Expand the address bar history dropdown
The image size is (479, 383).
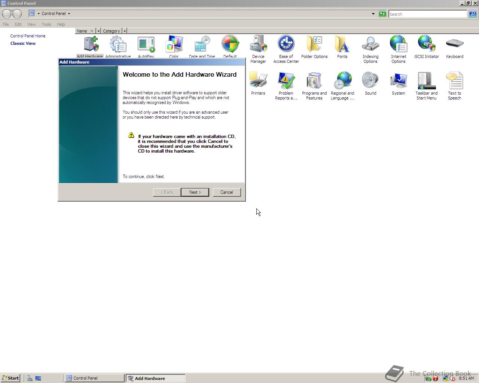pos(373,14)
